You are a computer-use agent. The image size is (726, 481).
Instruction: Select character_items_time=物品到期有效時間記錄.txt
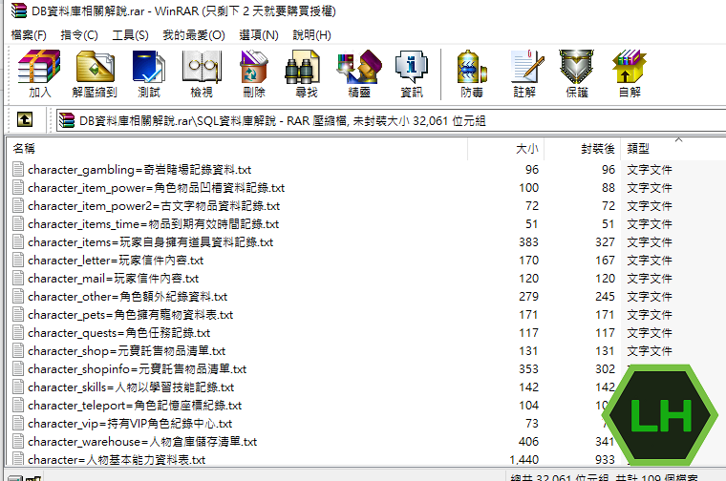[153, 224]
